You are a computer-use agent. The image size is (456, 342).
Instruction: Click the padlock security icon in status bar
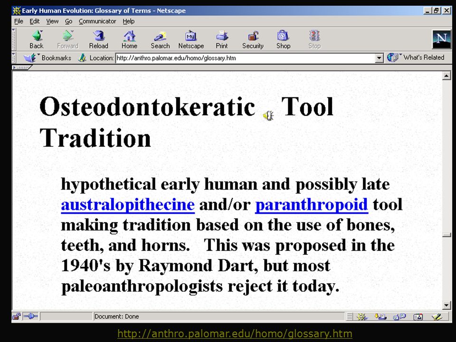[x=16, y=316]
